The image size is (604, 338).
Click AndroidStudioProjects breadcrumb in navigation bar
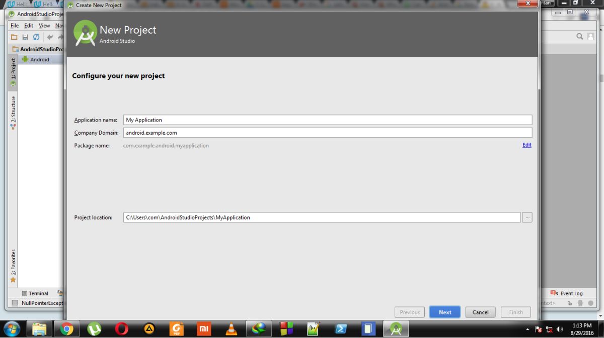pos(38,49)
